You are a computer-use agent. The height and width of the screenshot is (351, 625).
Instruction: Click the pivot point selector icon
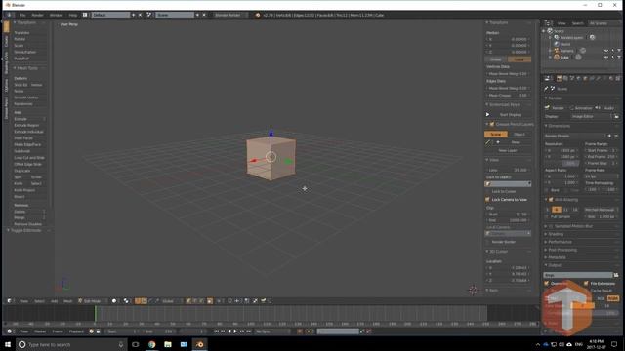tap(126, 301)
